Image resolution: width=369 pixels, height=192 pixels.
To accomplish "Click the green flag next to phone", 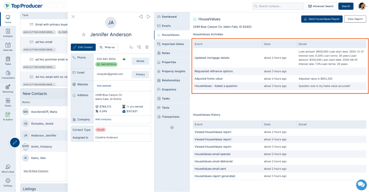I will [124, 59].
